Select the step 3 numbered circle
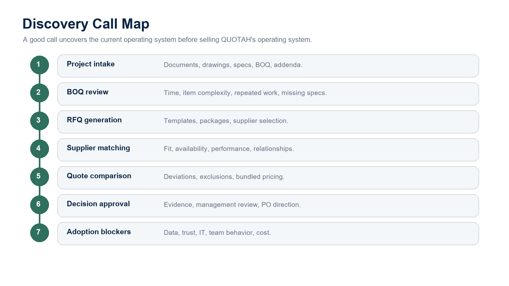The height and width of the screenshot is (286, 509). point(39,121)
